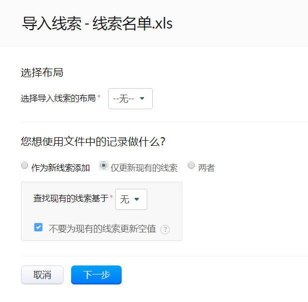Viewport: 308px width, 302px height.
Task: Click the "不要为现有的线索更新空值" label text
Action: coord(102,228)
